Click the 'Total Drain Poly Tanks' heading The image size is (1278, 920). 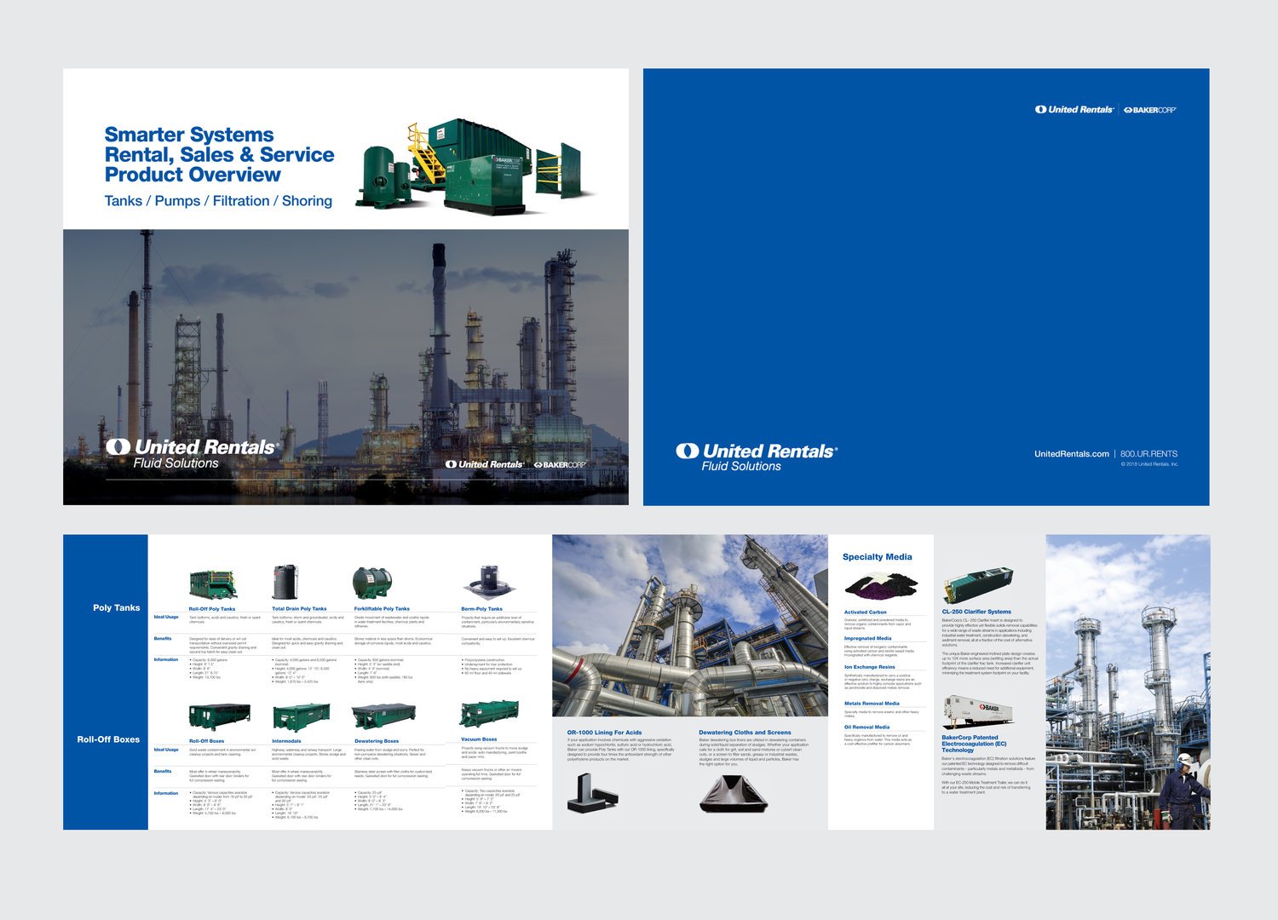coord(299,609)
